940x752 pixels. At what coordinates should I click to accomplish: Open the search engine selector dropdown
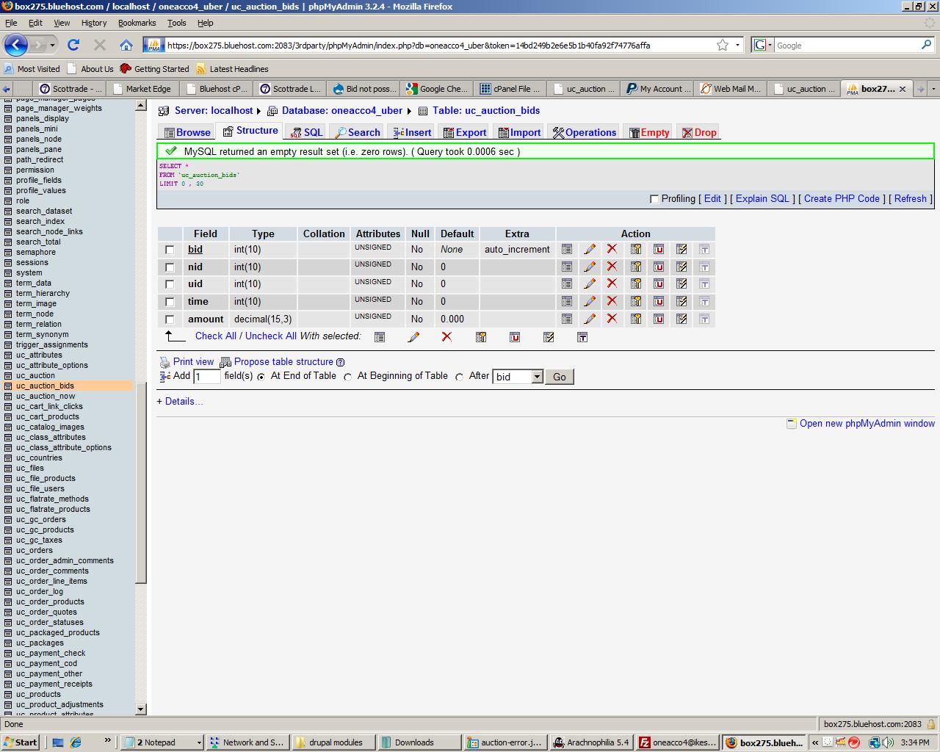point(762,45)
